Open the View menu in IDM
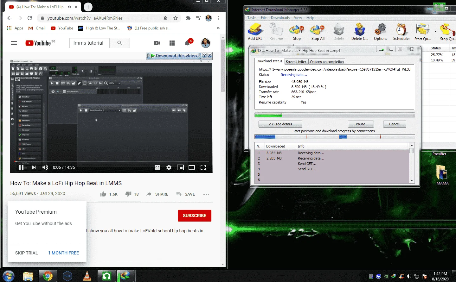 (298, 18)
